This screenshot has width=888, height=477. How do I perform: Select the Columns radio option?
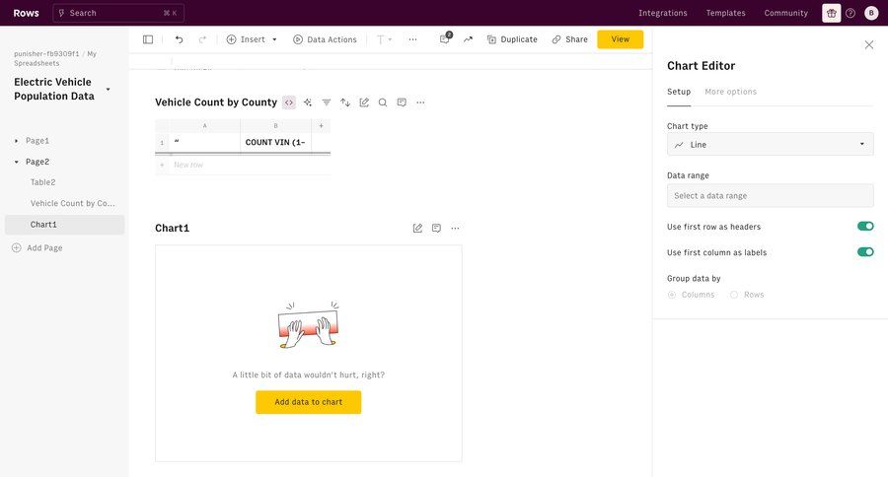coord(672,295)
